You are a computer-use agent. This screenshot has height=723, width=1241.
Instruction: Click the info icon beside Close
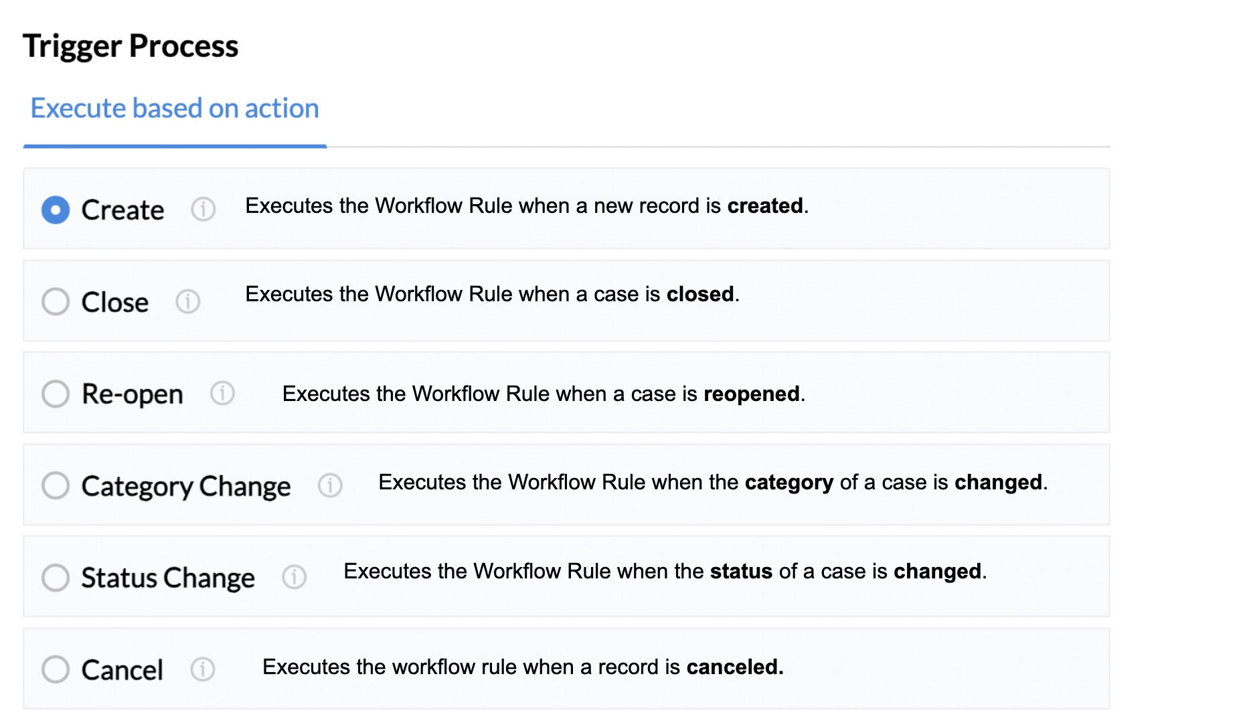tap(187, 301)
